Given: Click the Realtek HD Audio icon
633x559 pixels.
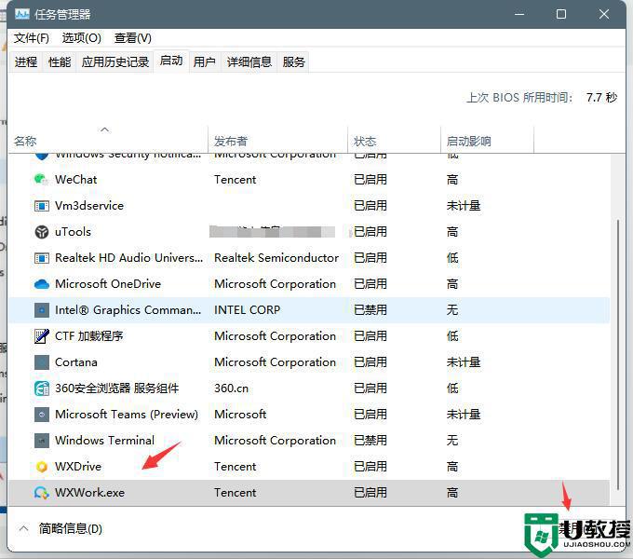Looking at the screenshot, I should coord(42,258).
